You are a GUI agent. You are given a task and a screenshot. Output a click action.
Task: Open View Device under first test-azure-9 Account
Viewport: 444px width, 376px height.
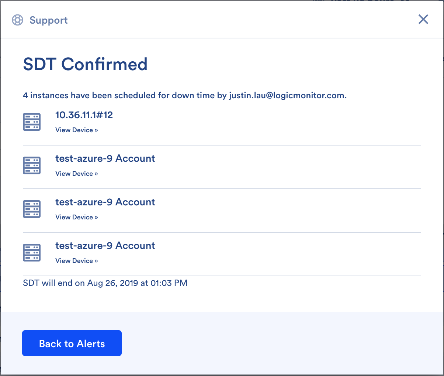pos(77,174)
